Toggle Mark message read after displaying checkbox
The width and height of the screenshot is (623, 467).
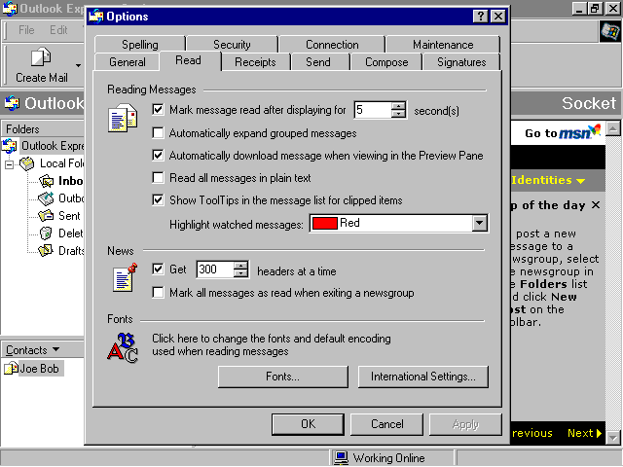click(158, 109)
